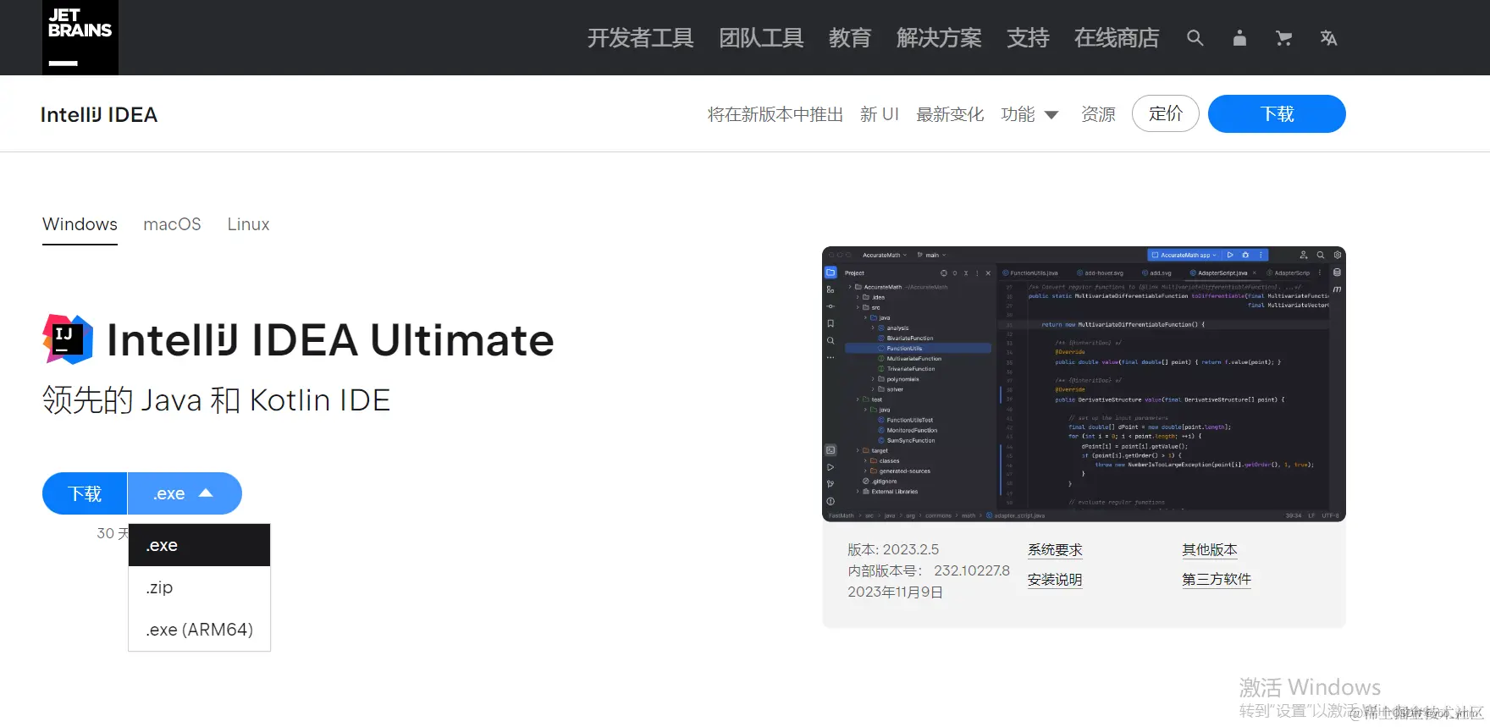Open the 其他版本 link
The image size is (1490, 727).
(1210, 550)
